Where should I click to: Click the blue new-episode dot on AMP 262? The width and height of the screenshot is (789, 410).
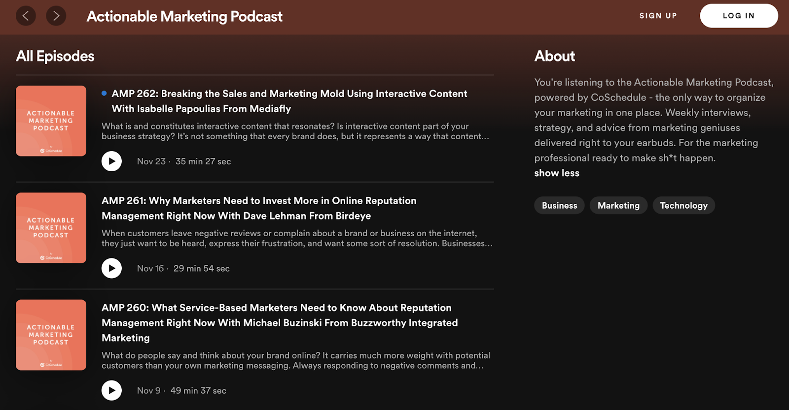104,93
